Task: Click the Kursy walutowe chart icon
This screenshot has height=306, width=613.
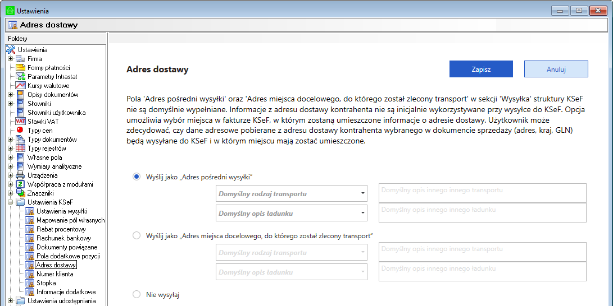Action: tap(21, 85)
